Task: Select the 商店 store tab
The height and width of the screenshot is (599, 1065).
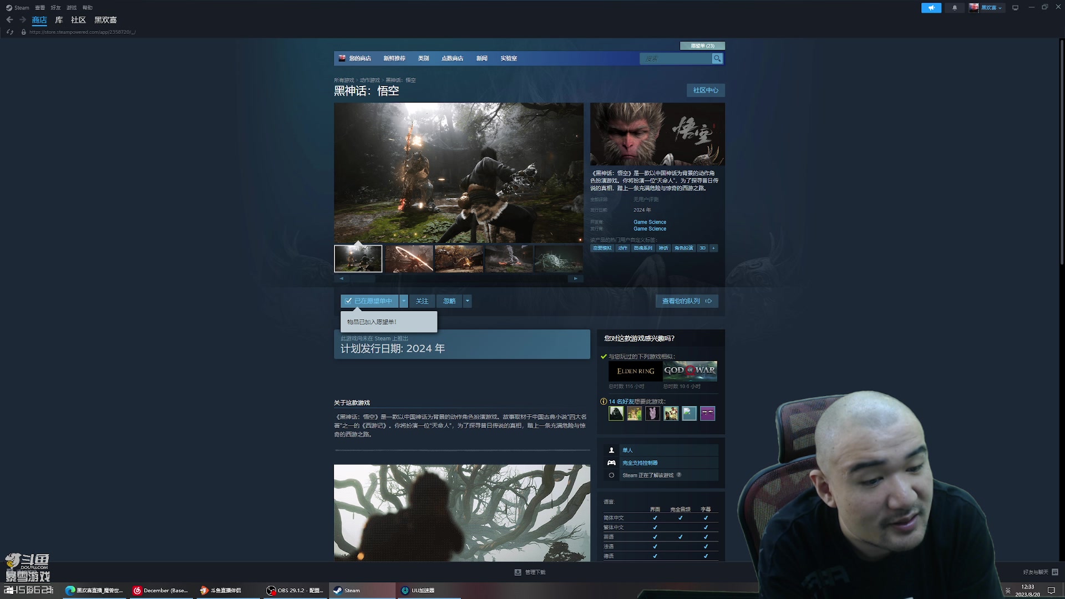Action: click(39, 20)
